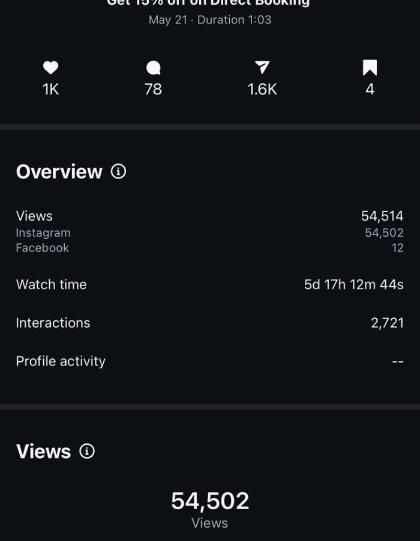Click the Profile activity row label
The image size is (420, 541).
pos(61,361)
